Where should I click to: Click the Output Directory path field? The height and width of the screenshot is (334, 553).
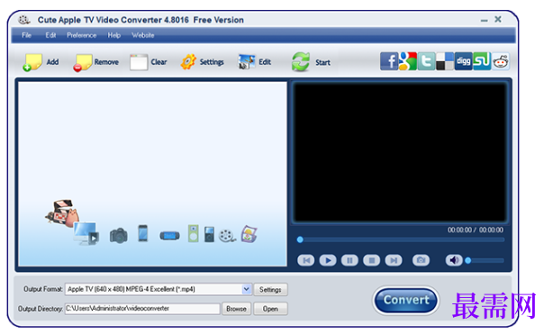[142, 309]
